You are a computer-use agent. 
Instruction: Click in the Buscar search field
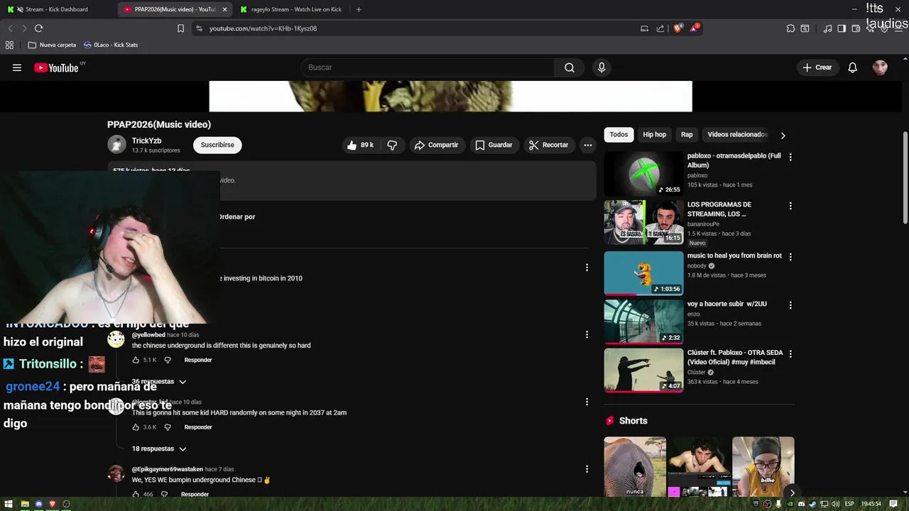click(428, 67)
